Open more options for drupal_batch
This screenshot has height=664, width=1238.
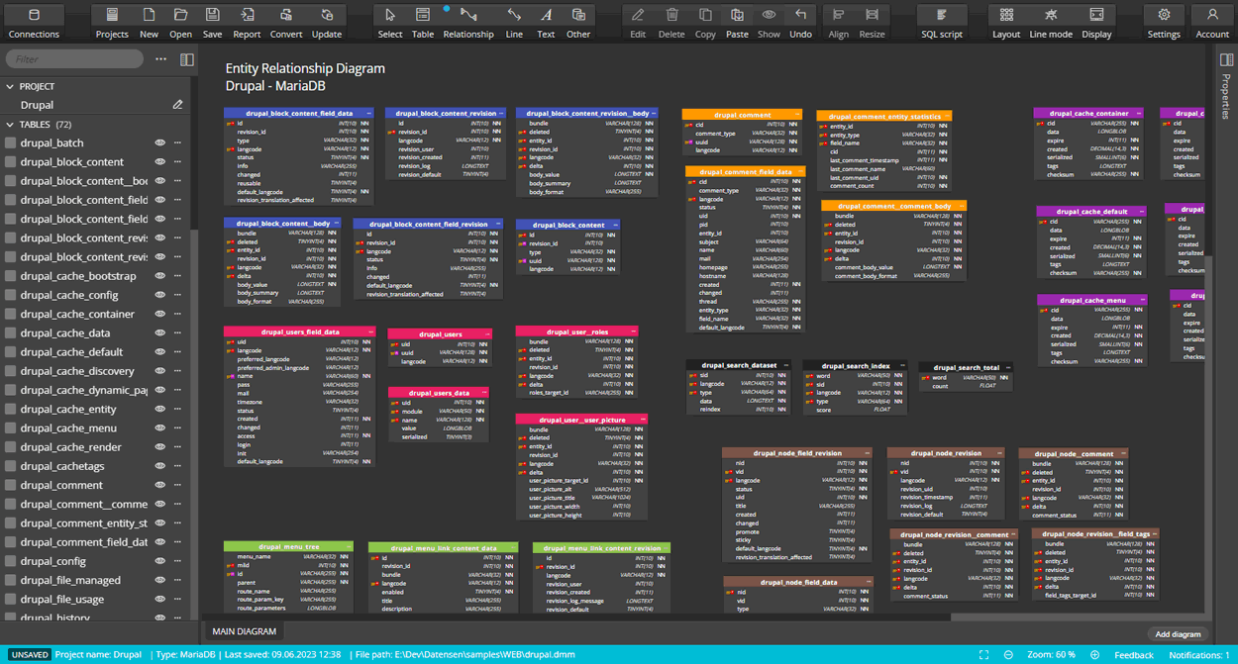178,142
